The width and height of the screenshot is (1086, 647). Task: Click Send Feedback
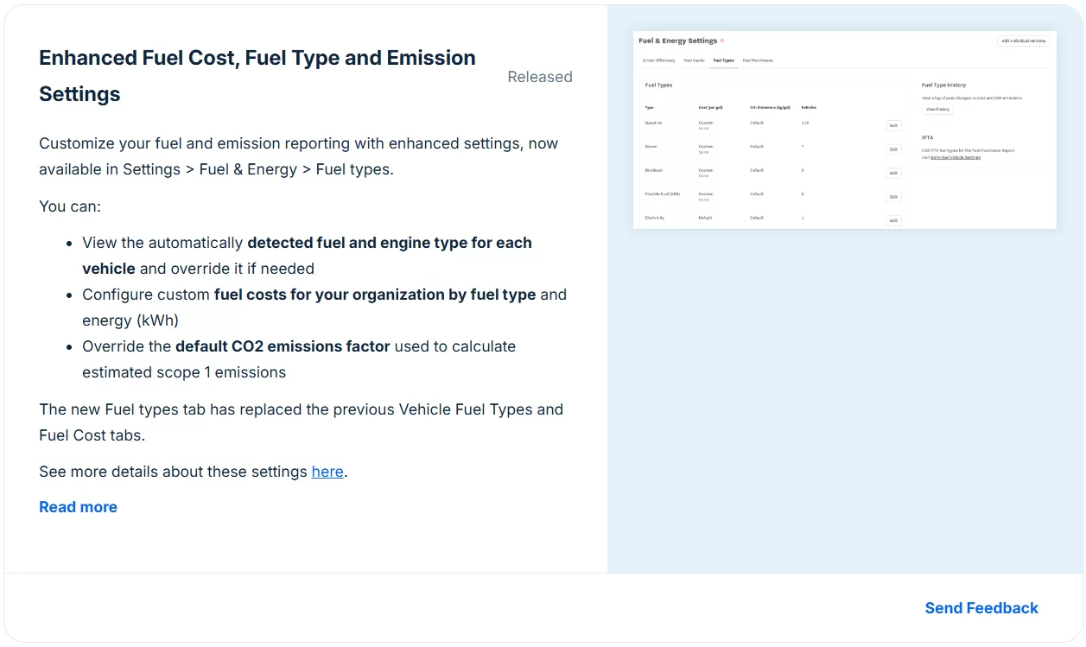(981, 608)
